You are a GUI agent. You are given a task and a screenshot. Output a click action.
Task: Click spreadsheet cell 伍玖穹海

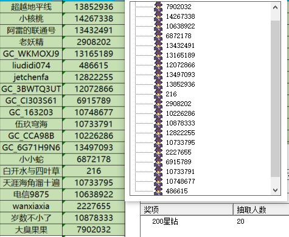(31, 124)
